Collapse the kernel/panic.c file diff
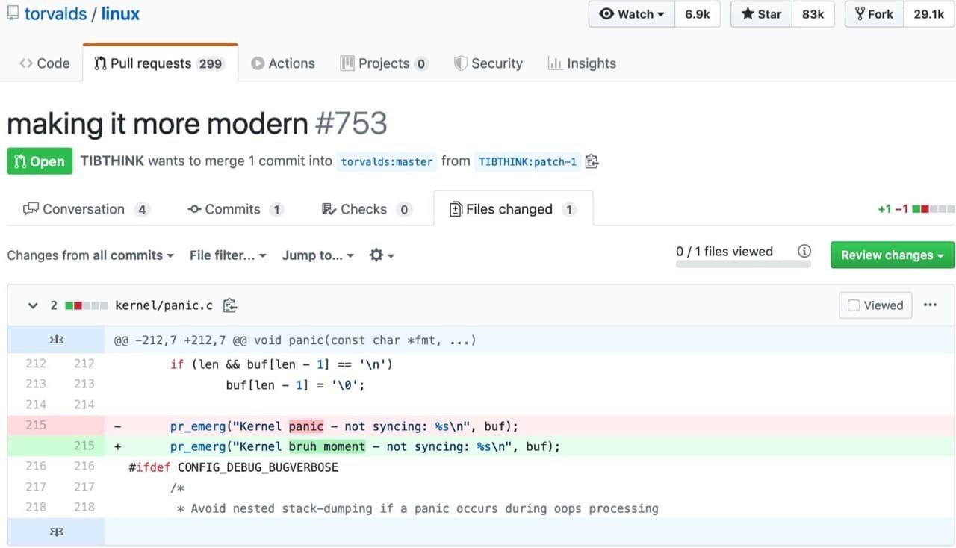Screen dimensions: 956x548 (32, 305)
